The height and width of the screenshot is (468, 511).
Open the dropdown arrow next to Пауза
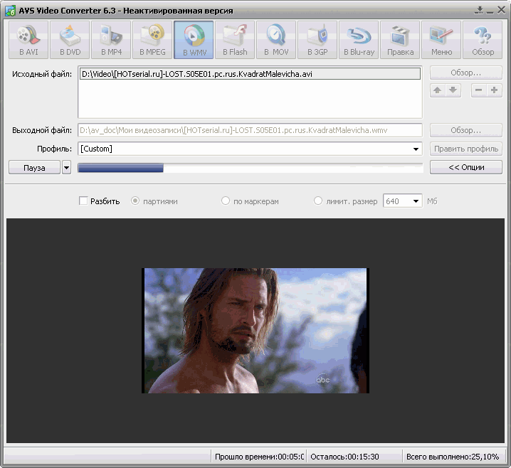point(66,168)
